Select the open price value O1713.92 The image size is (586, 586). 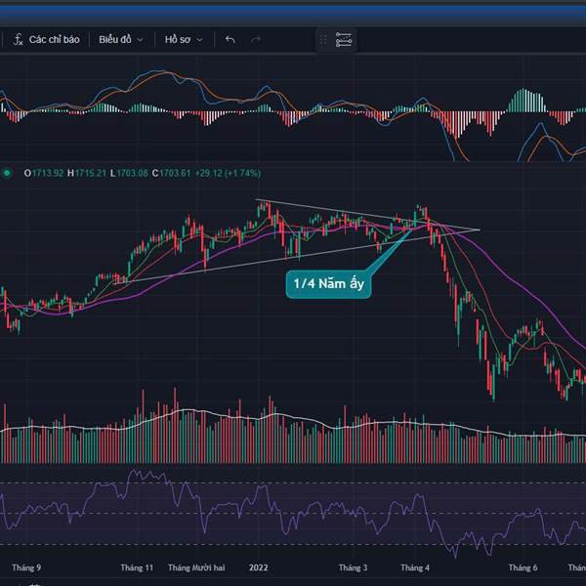[44, 174]
